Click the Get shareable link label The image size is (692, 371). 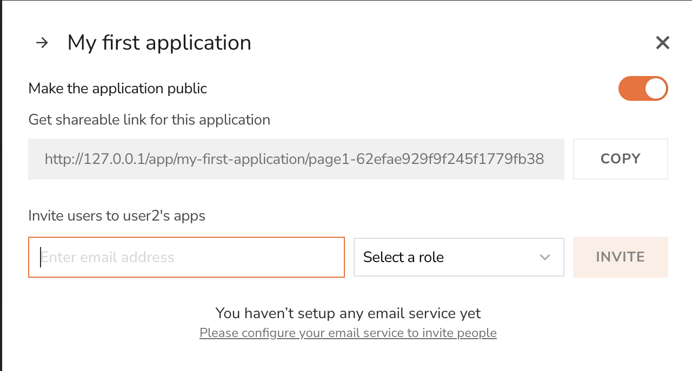[149, 120]
